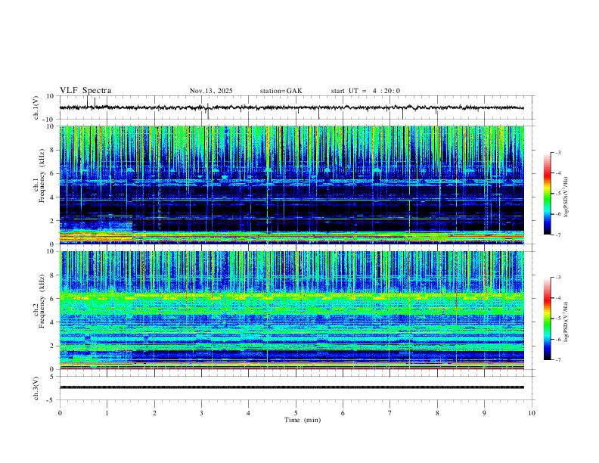Click the ch.1 color scale bar

pyautogui.click(x=548, y=194)
